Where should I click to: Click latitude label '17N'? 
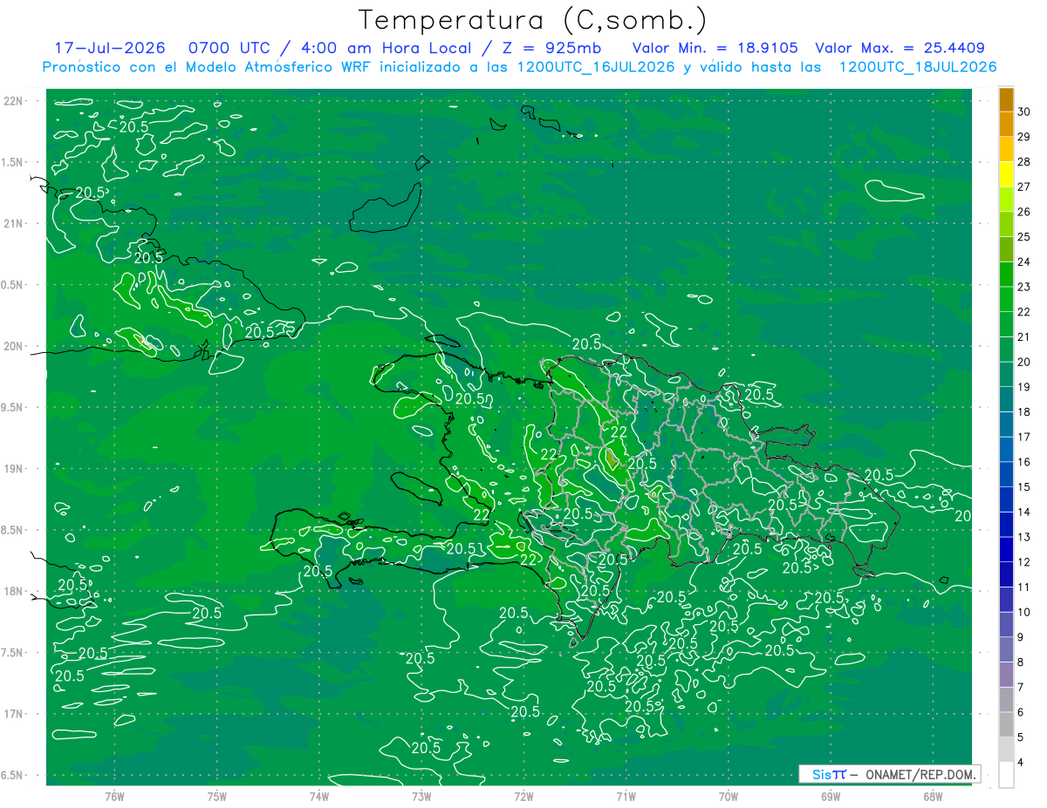click(x=15, y=714)
